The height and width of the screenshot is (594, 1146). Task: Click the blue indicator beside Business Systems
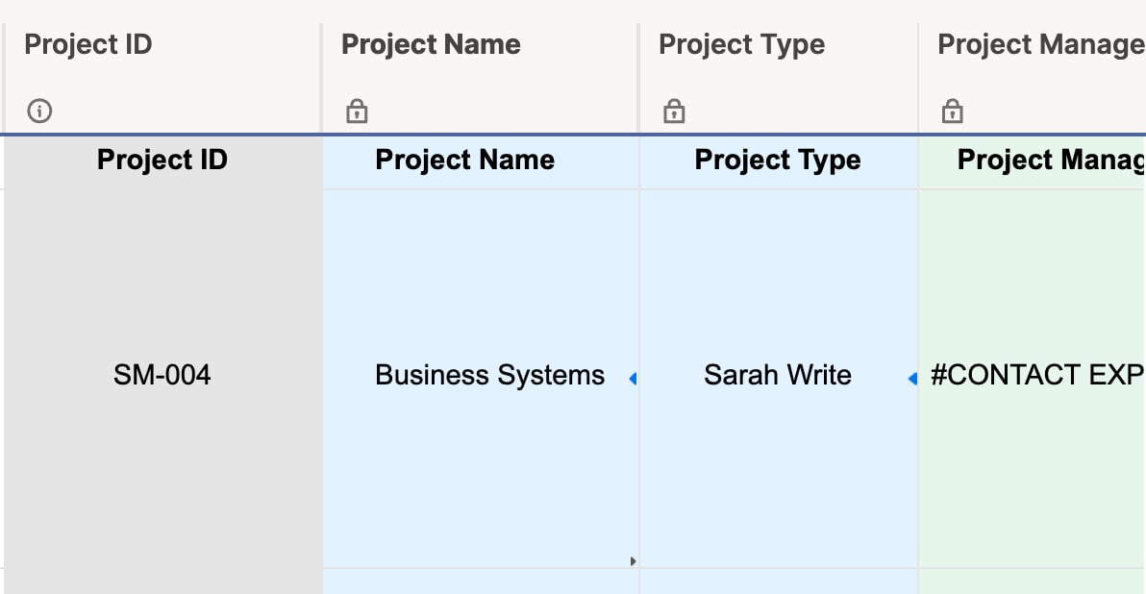(633, 379)
